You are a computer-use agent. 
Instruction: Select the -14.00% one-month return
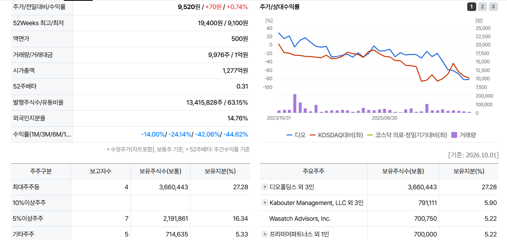[153, 134]
